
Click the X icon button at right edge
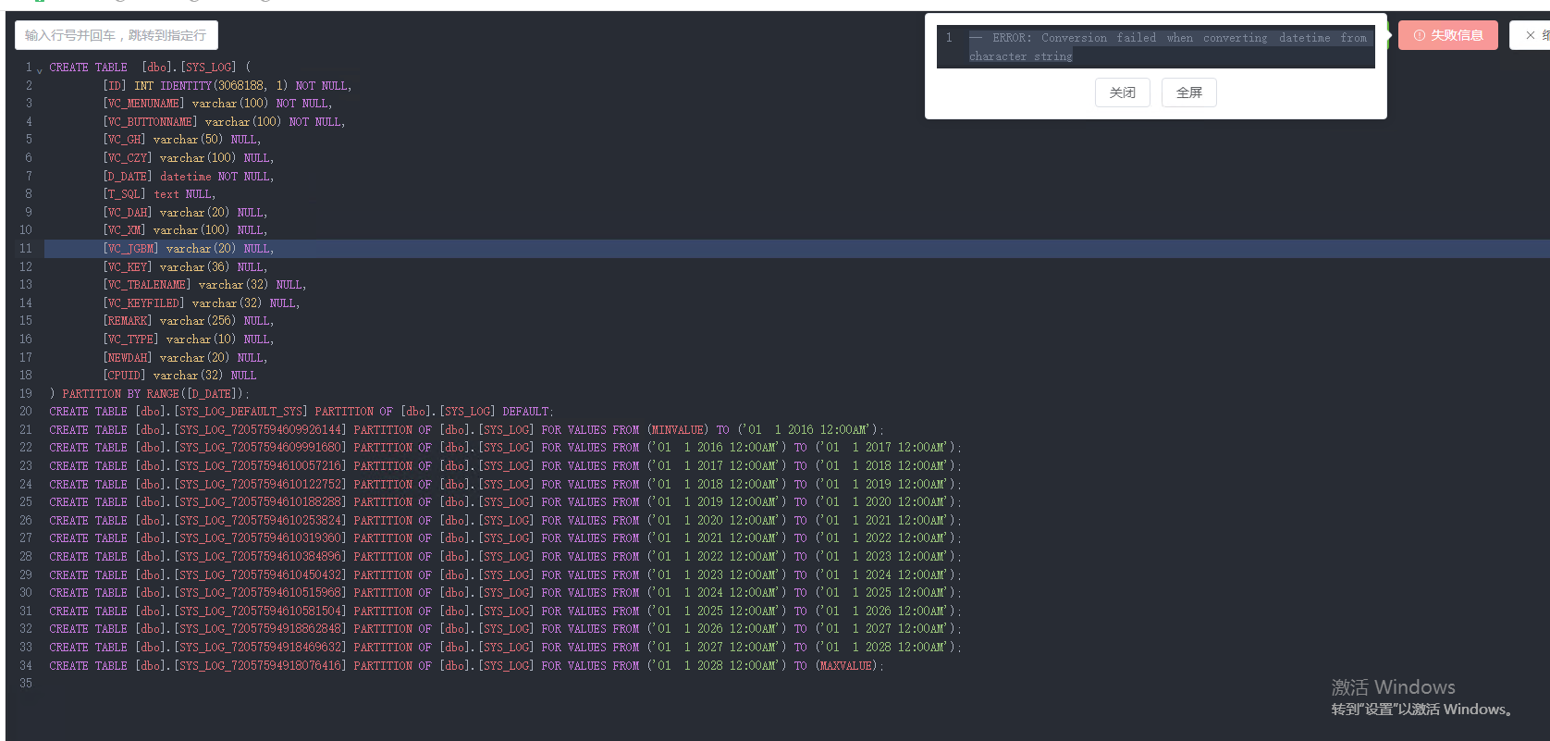[x=1532, y=35]
